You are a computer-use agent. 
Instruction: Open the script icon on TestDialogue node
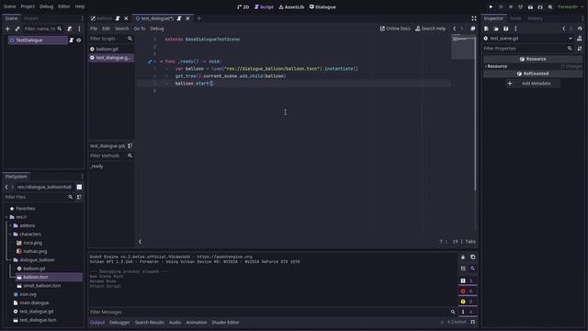72,40
